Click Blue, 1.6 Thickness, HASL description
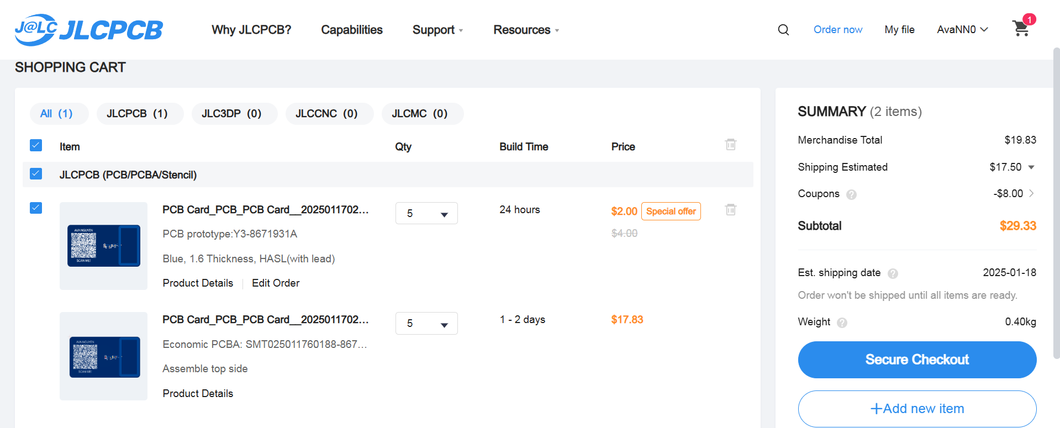This screenshot has height=428, width=1060. 249,259
